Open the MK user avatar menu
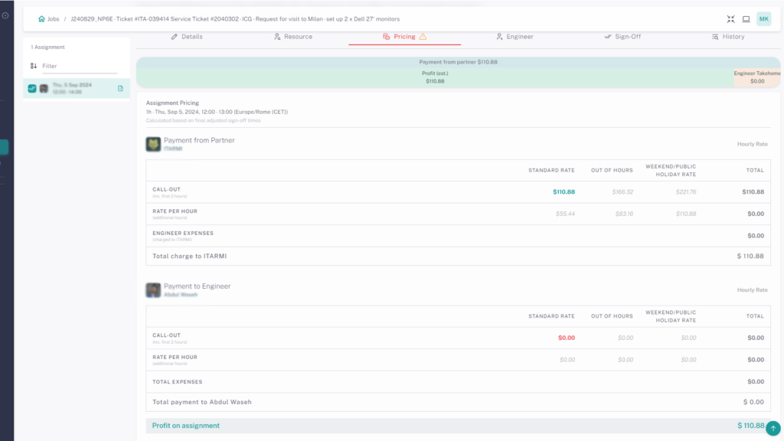This screenshot has height=441, width=784. (x=763, y=19)
